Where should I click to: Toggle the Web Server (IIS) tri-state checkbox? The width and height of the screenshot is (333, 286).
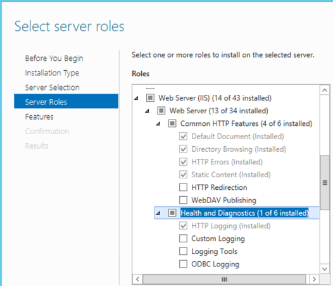coord(150,98)
